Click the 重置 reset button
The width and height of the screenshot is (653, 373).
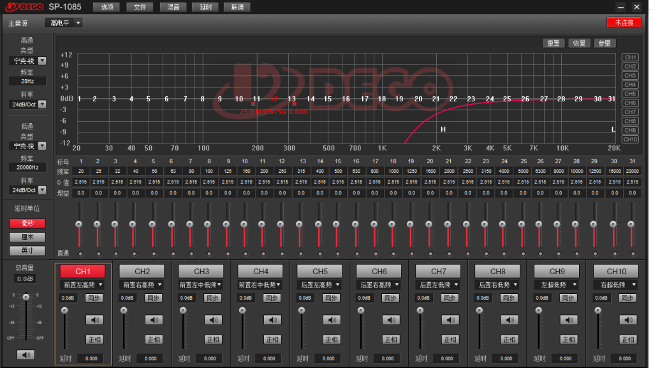(x=554, y=43)
